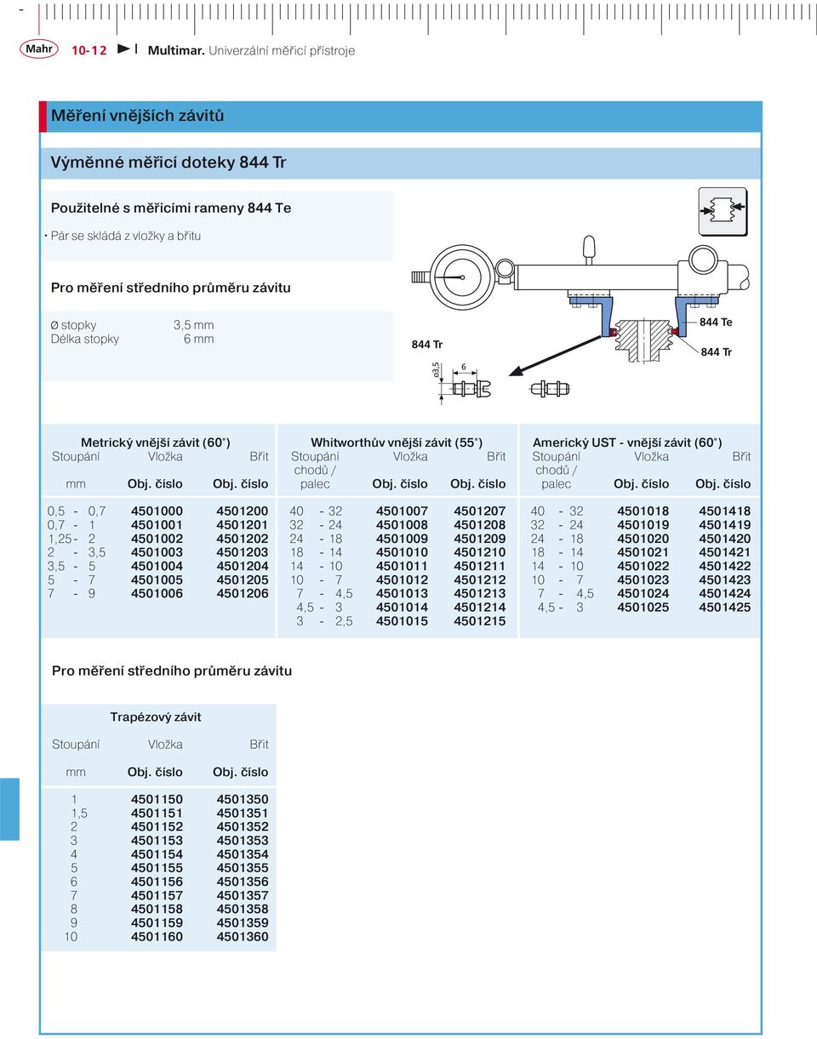The height and width of the screenshot is (1039, 817).
Task: Click the subheading 'Výměnné měřicí doteky 844 Tr'
Action: click(x=169, y=162)
